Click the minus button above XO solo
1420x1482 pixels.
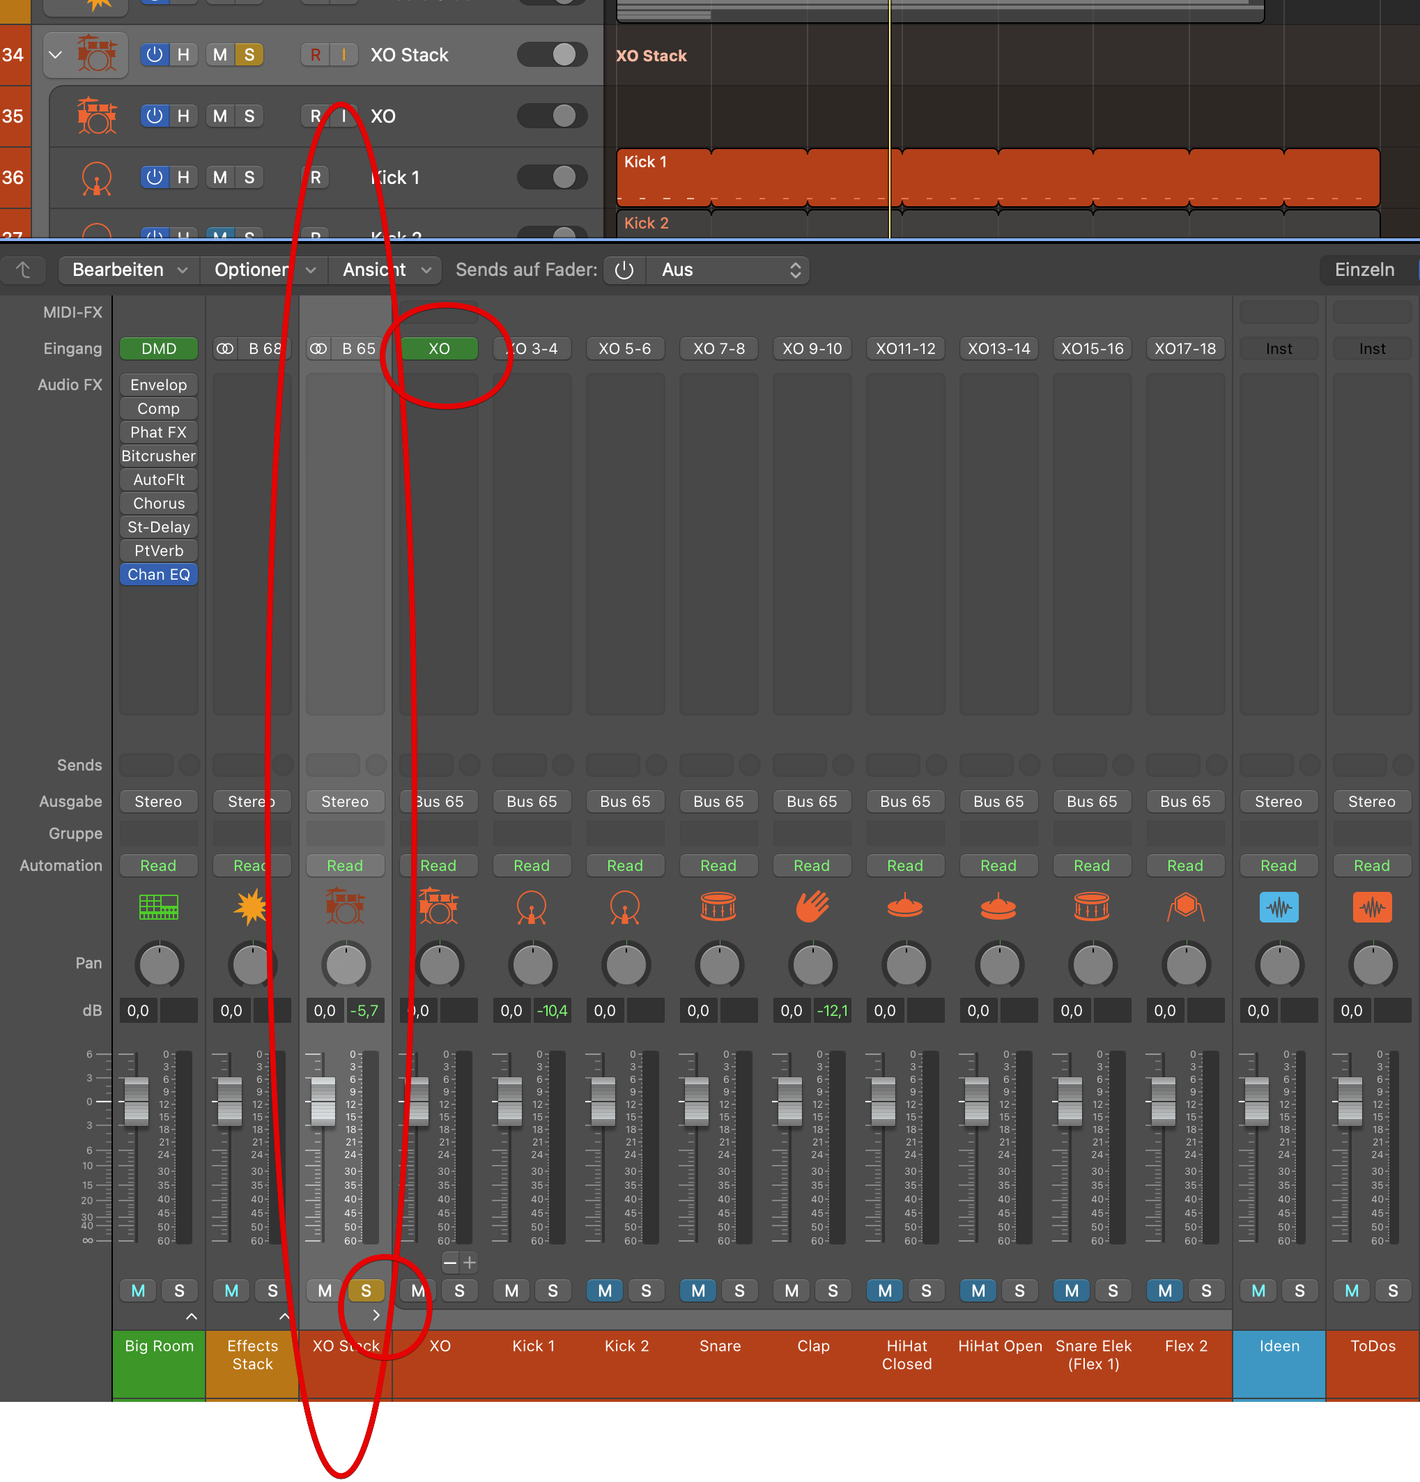pyautogui.click(x=450, y=1262)
